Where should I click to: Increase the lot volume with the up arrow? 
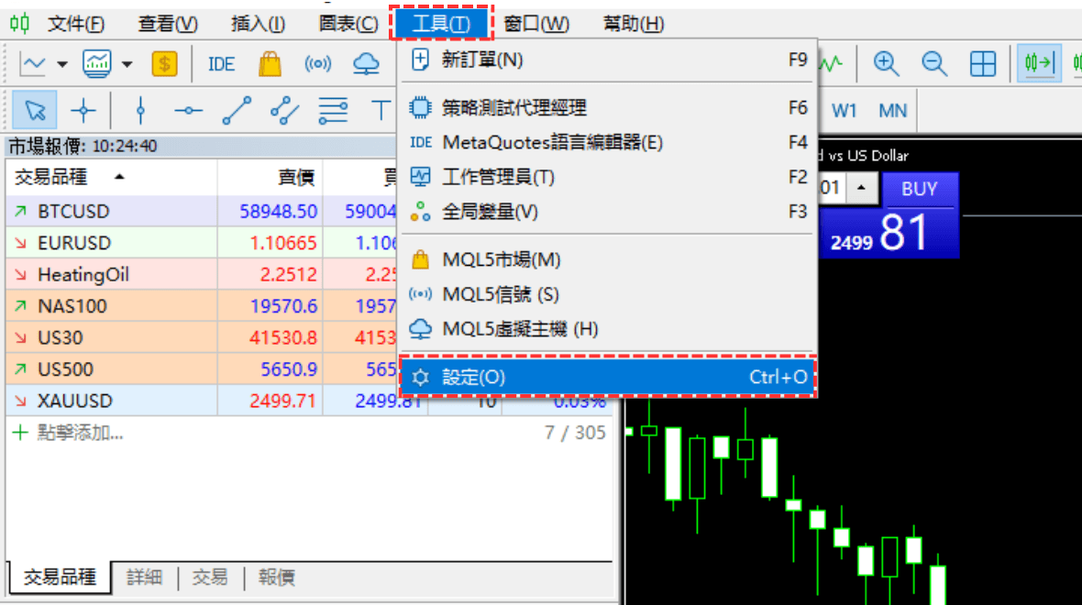pyautogui.click(x=860, y=189)
